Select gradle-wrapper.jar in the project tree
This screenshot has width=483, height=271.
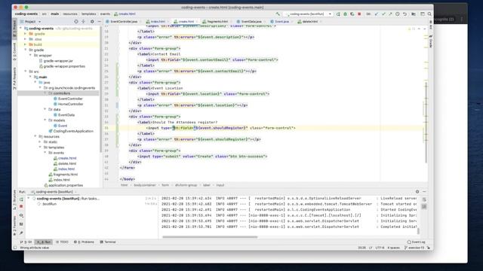56,61
